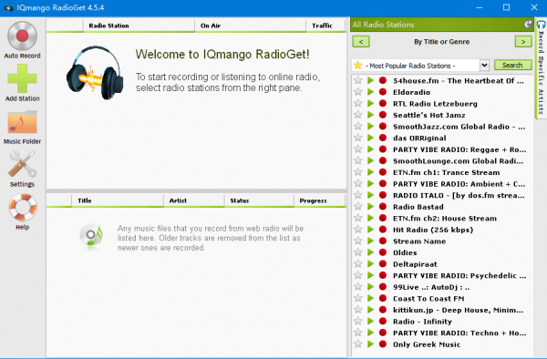Record Seattle's Hot Jamz station
Image resolution: width=547 pixels, height=359 pixels.
point(383,115)
